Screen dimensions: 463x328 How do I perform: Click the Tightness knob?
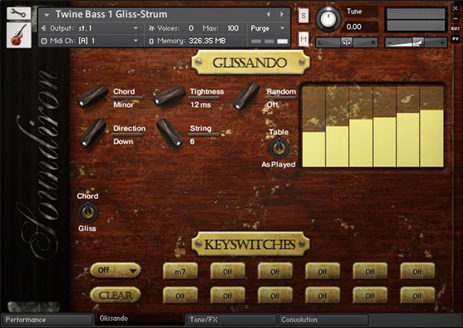[x=170, y=96]
